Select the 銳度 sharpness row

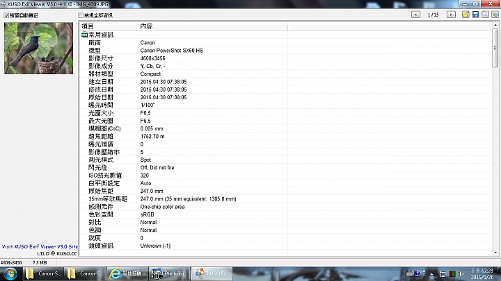point(286,238)
